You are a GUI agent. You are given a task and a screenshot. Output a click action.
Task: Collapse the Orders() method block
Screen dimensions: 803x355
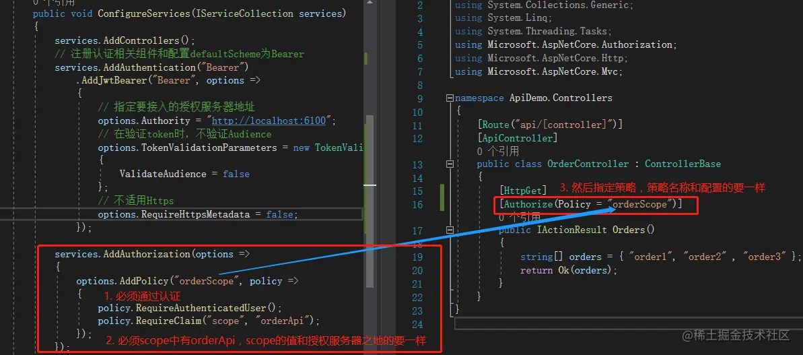(x=450, y=230)
